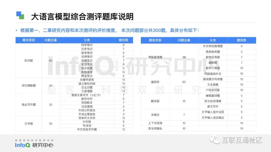
Task: Click the 医学常识 row
Action: coord(96,53)
